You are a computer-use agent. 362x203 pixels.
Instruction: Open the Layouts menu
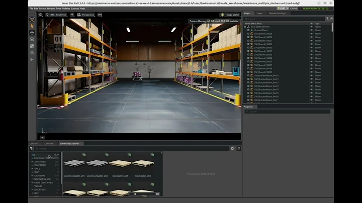[75, 9]
